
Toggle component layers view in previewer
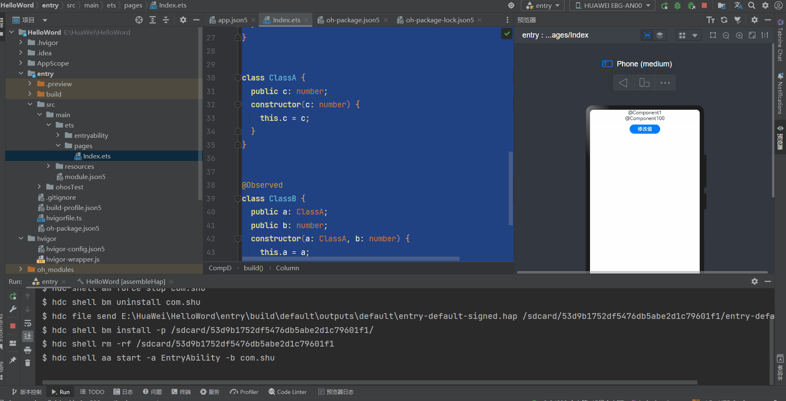(660, 35)
